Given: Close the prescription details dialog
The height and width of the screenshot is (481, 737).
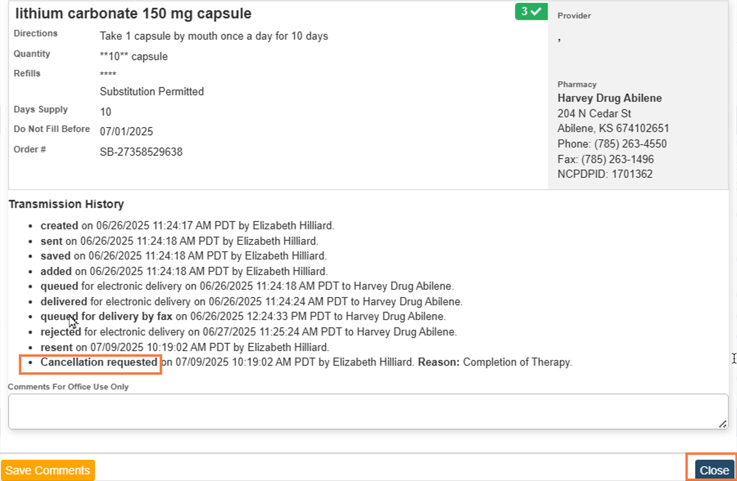Looking at the screenshot, I should 714,470.
